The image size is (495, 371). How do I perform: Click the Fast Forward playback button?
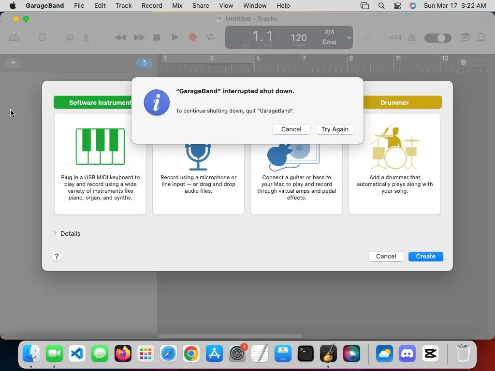coord(139,38)
